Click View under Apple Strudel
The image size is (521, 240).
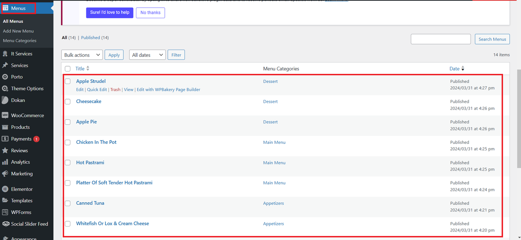click(x=129, y=89)
